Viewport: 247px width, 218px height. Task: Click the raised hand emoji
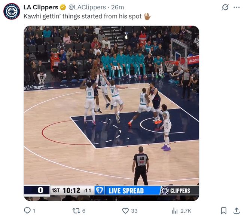coord(147,16)
